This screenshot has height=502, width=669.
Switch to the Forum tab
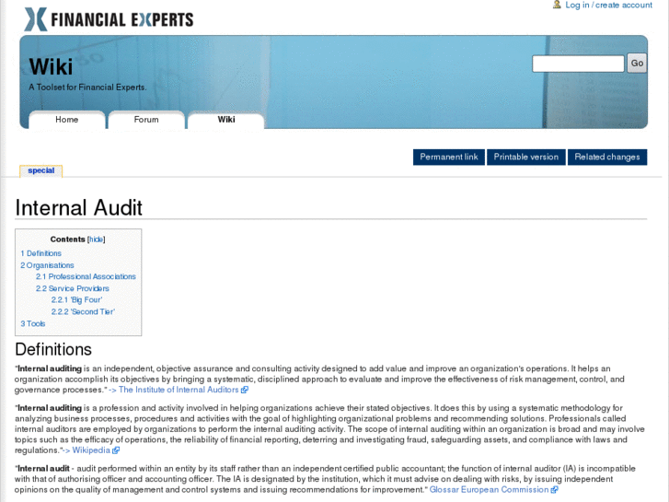click(146, 120)
